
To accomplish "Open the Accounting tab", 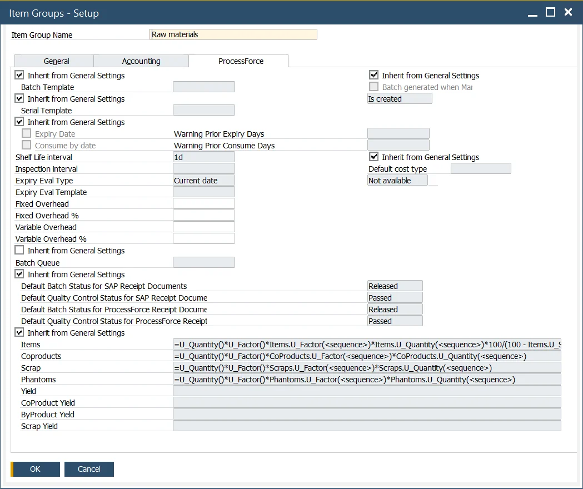I will 141,61.
